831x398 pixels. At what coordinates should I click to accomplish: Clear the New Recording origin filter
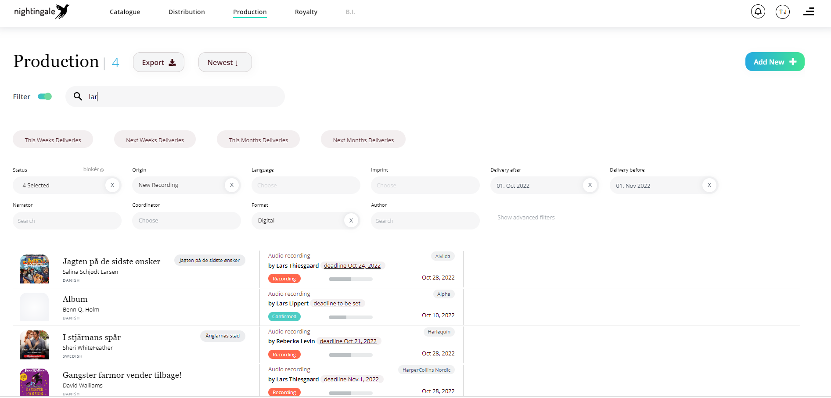click(232, 185)
